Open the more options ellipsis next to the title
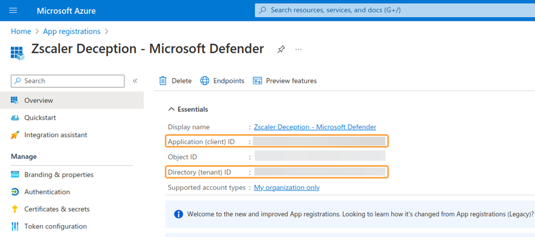Image resolution: width=535 pixels, height=237 pixels. pyautogui.click(x=299, y=49)
